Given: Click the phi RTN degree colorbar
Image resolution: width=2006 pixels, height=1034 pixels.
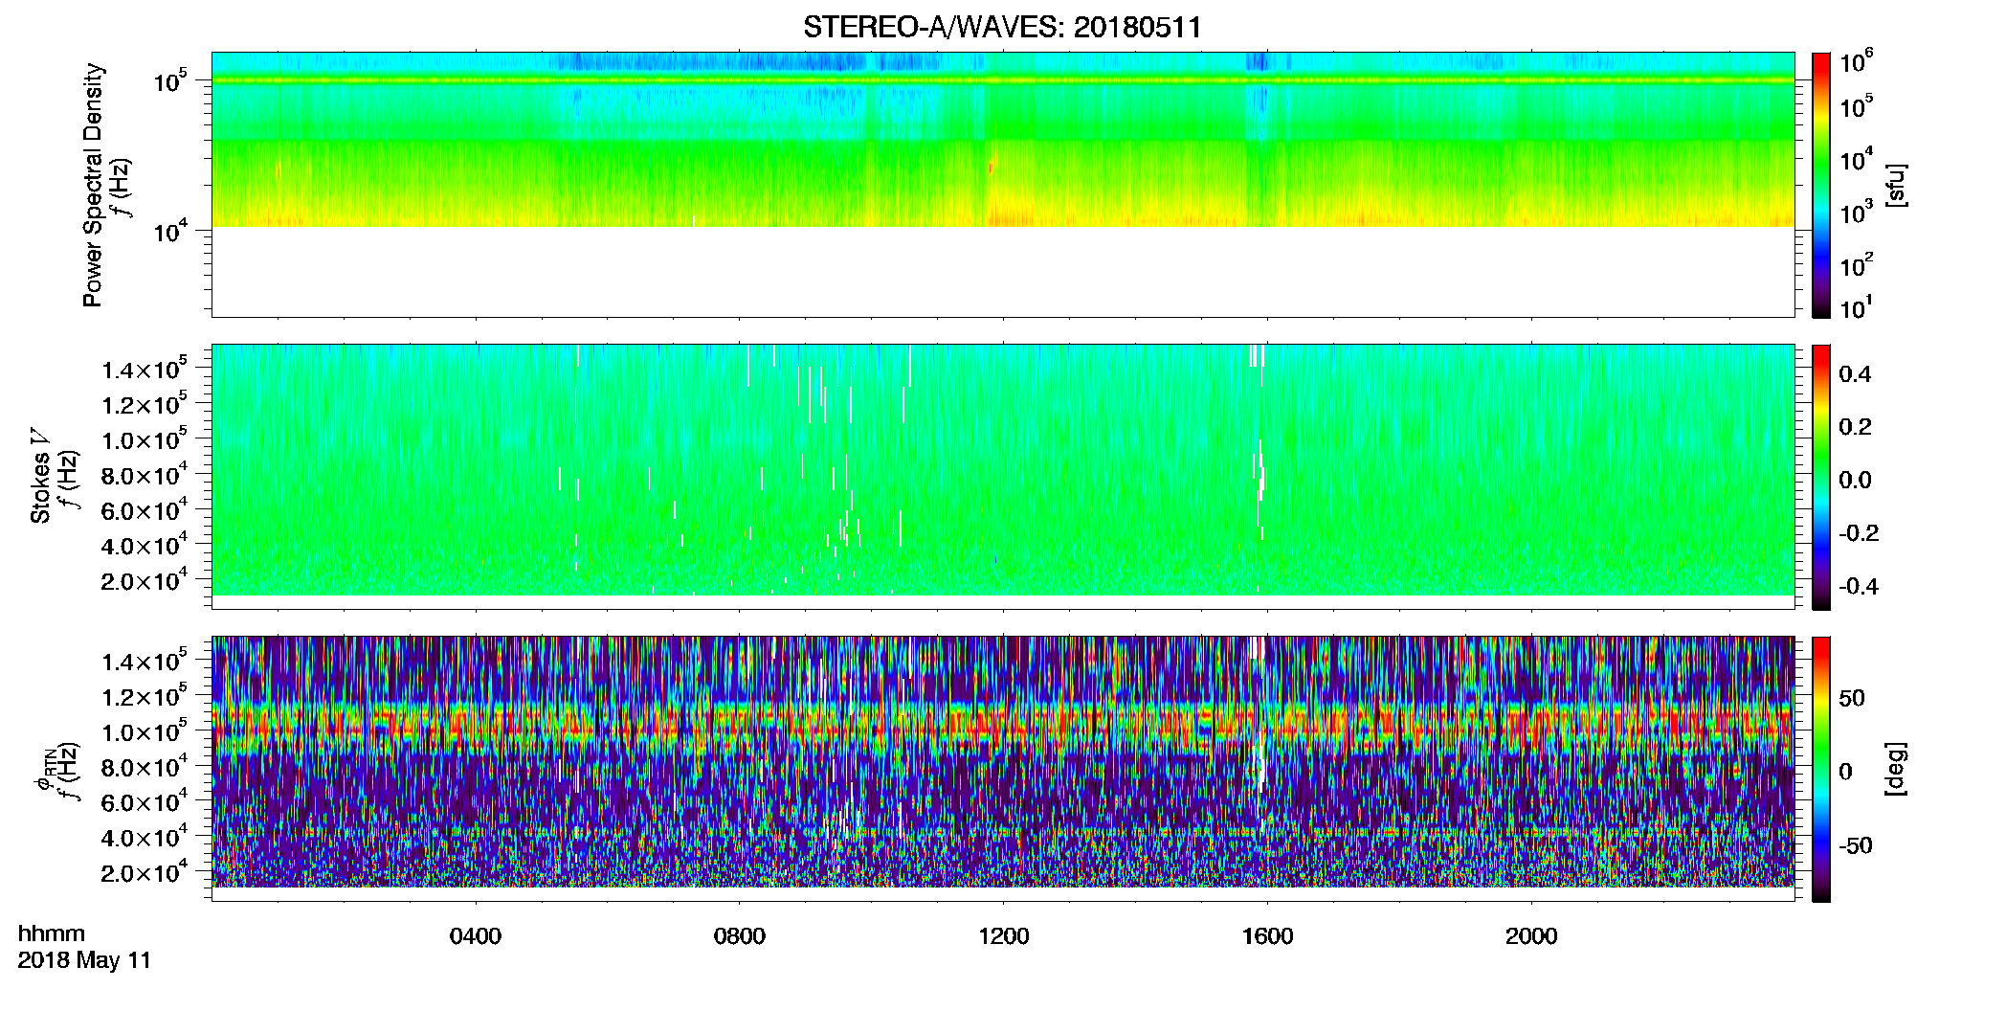Looking at the screenshot, I should [x=1821, y=769].
